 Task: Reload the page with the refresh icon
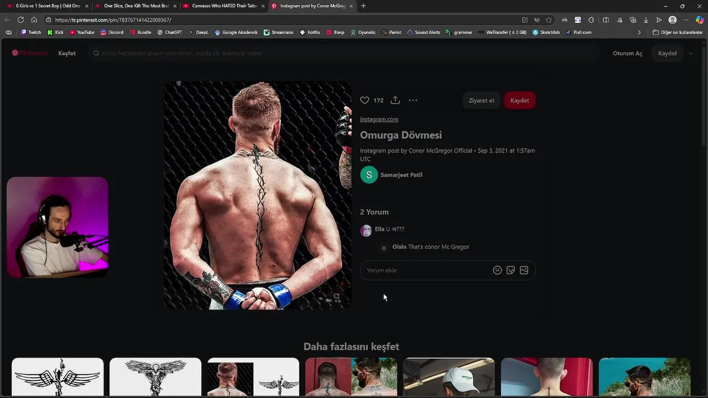point(20,20)
